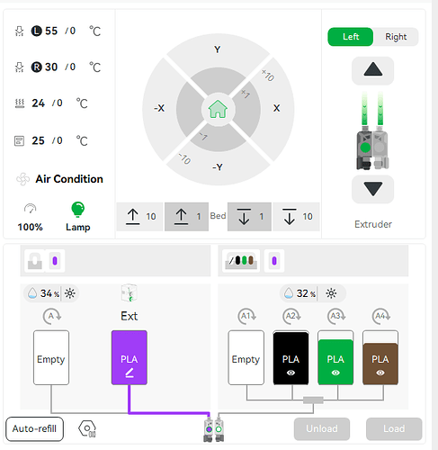The image size is (438, 450).
Task: Open the Air Condition fan control
Action: click(23, 179)
